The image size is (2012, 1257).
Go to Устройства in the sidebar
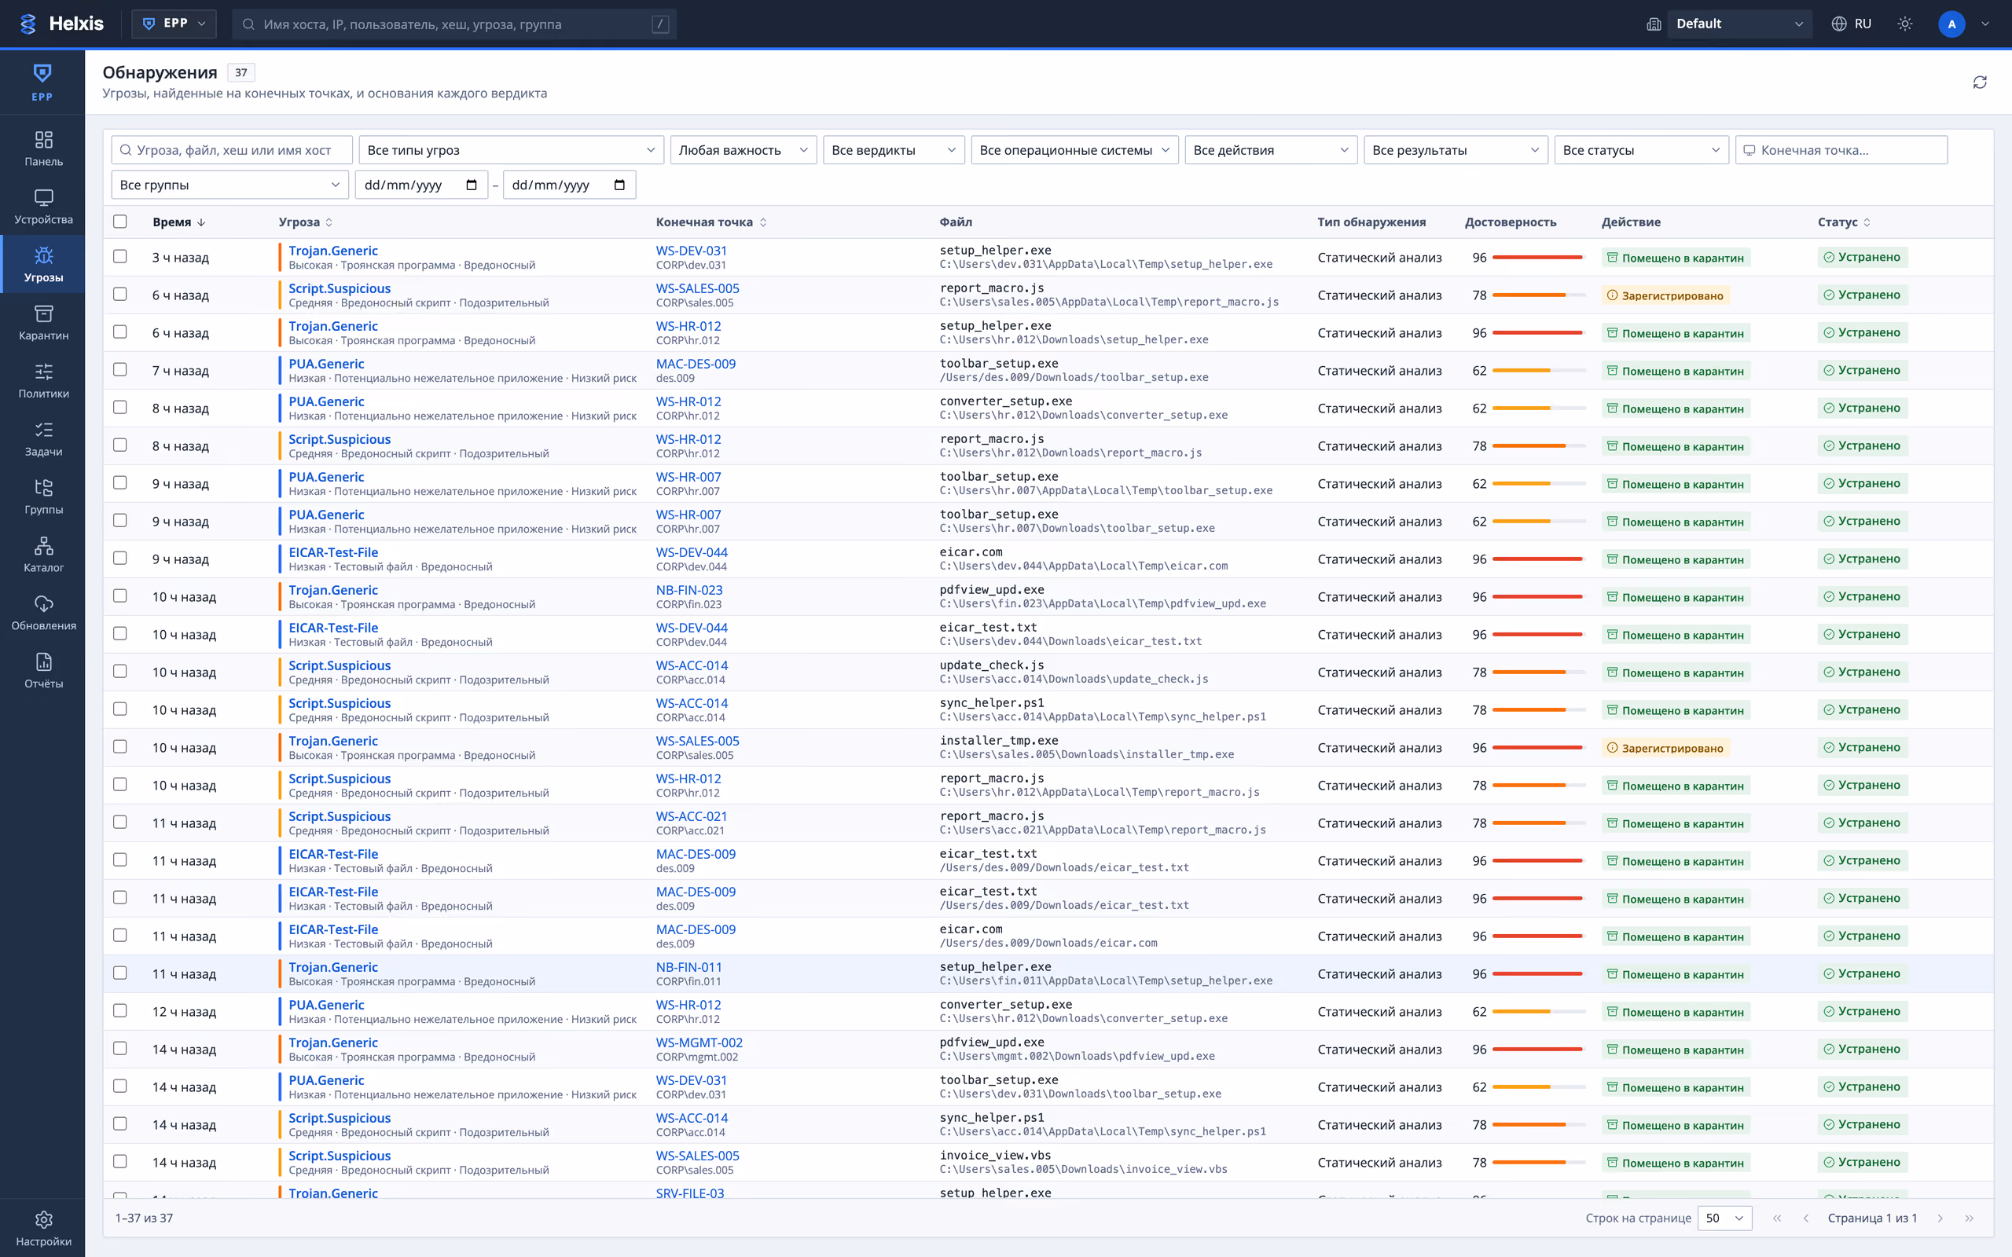pyautogui.click(x=43, y=207)
